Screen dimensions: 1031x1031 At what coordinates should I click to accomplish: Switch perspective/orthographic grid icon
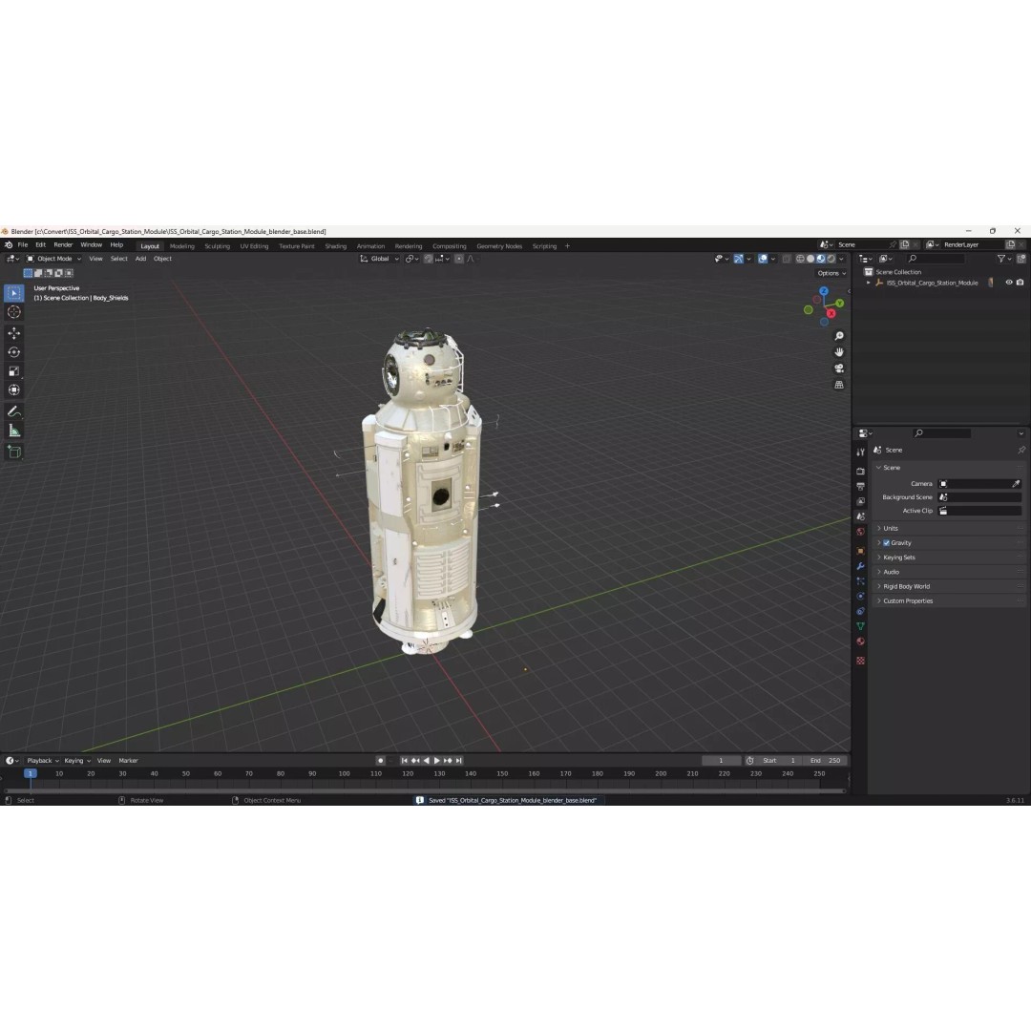point(839,385)
